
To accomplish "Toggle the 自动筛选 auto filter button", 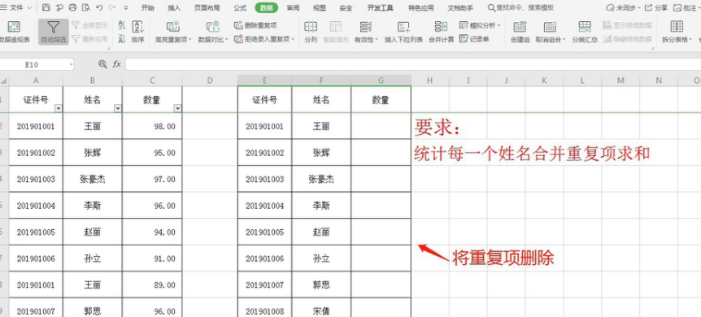I will pos(53,32).
